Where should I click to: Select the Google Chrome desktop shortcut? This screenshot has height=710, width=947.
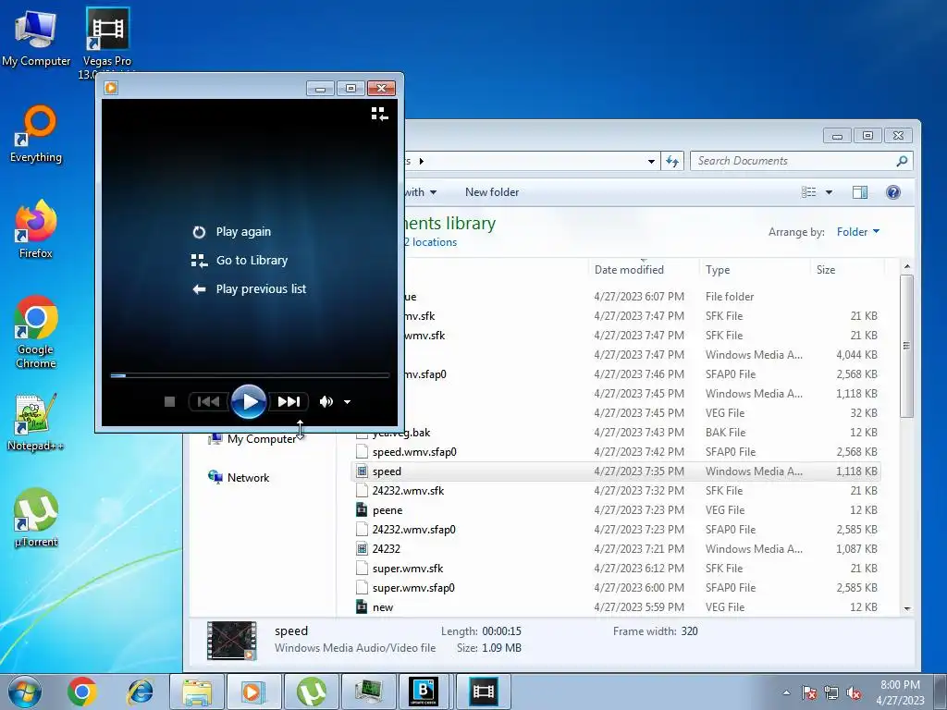(36, 332)
